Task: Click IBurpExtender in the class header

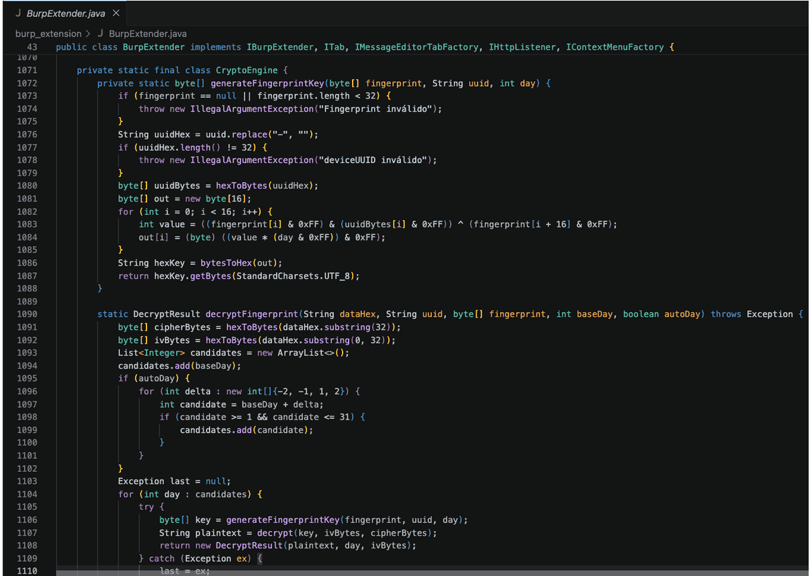Action: pos(280,47)
